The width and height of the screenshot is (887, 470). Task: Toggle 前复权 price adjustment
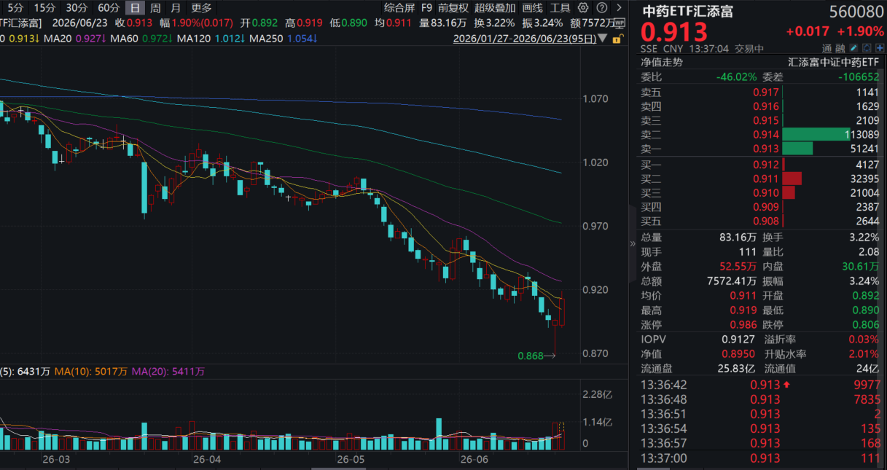coord(454,7)
